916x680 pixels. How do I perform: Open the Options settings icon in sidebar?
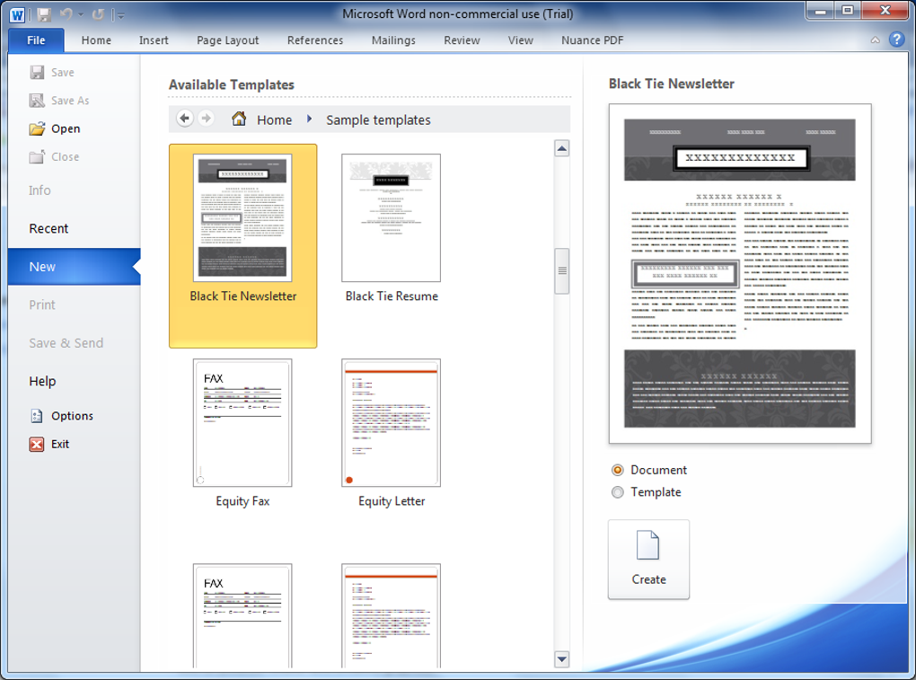[x=37, y=416]
